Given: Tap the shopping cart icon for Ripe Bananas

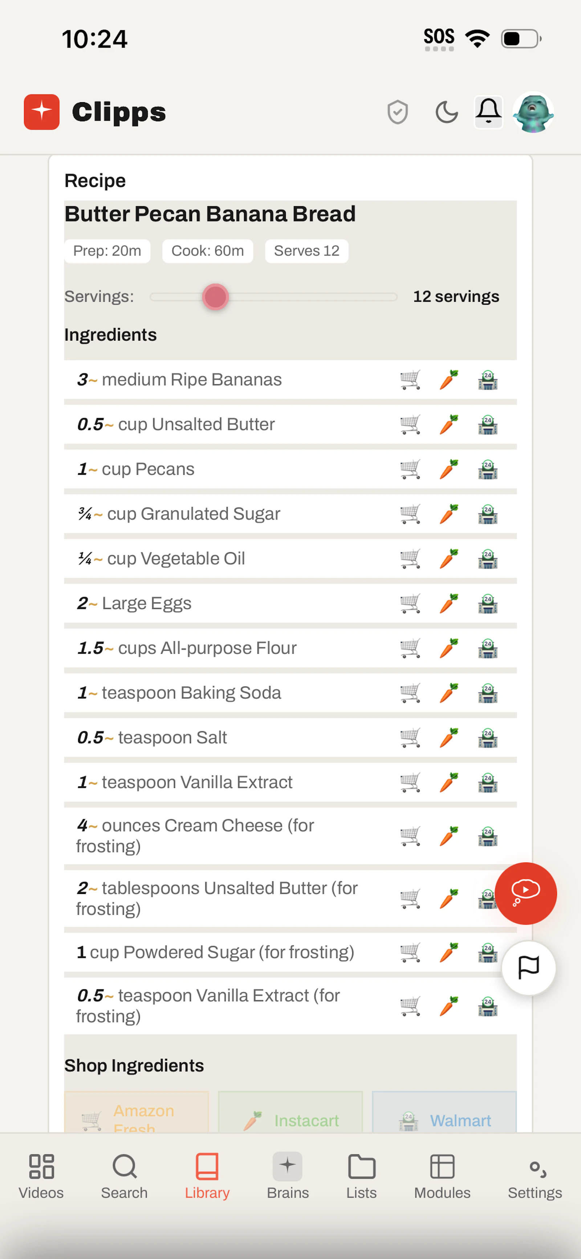Looking at the screenshot, I should 410,380.
